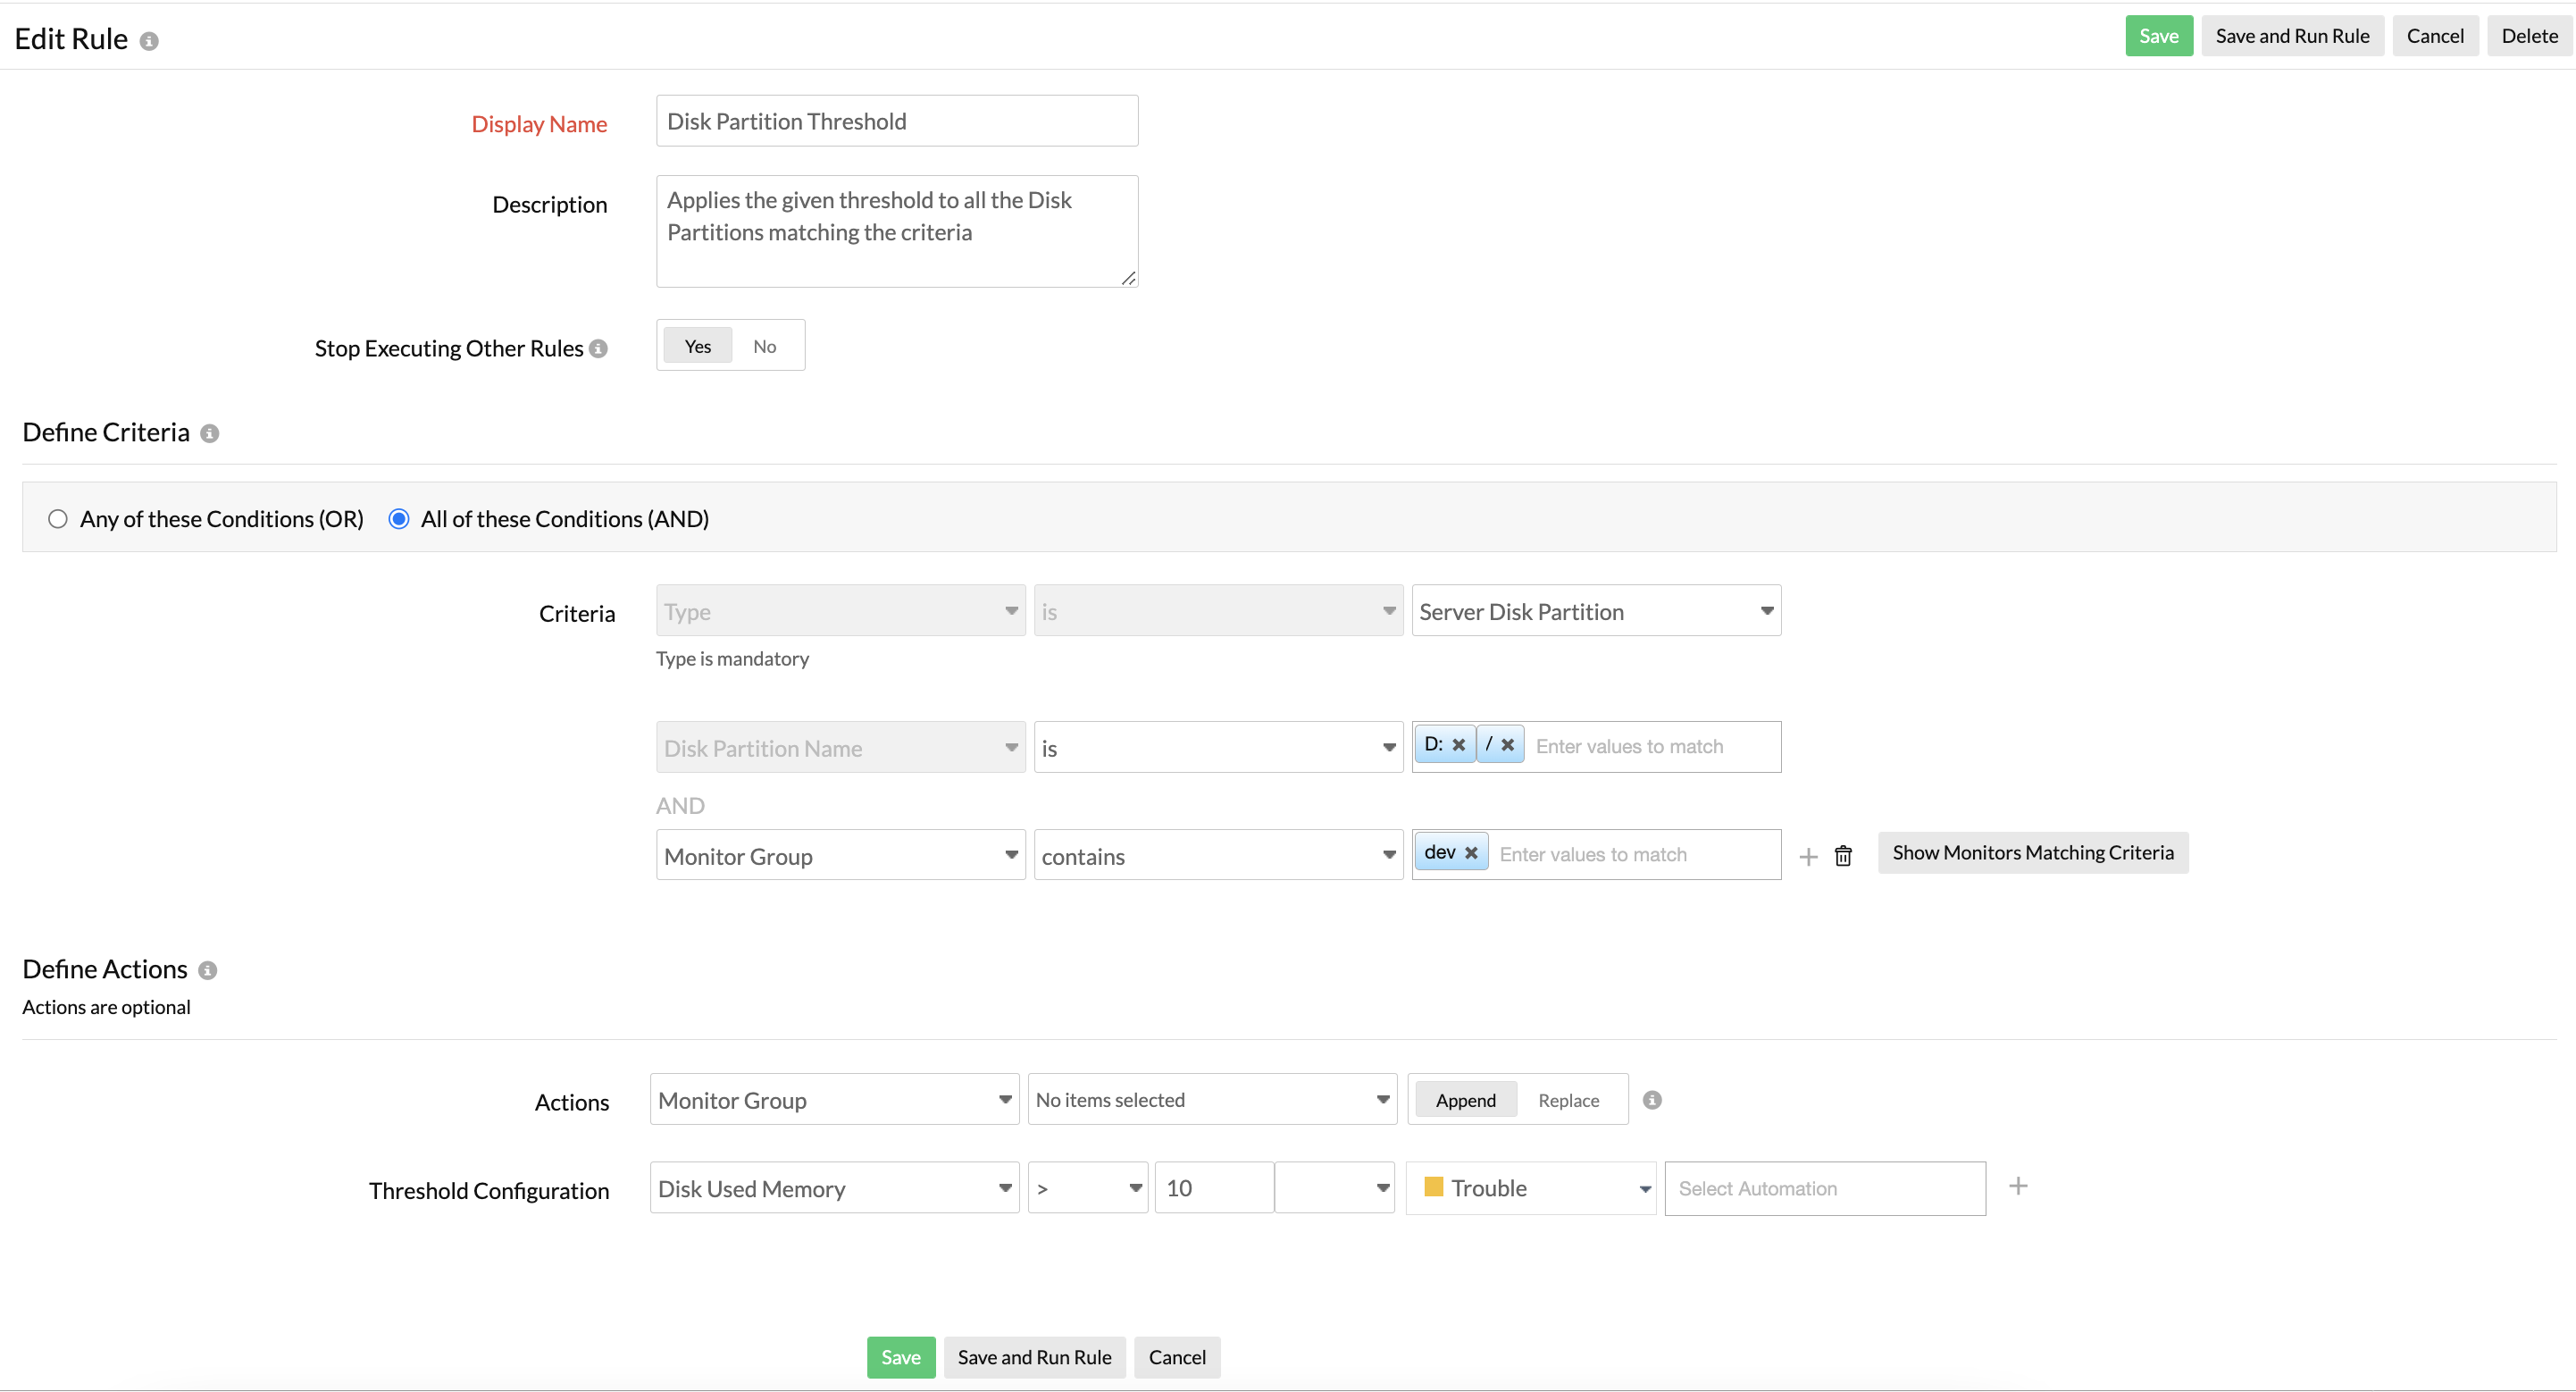Set Stop Executing Other Rules to No
2576x1392 pixels.
[764, 346]
